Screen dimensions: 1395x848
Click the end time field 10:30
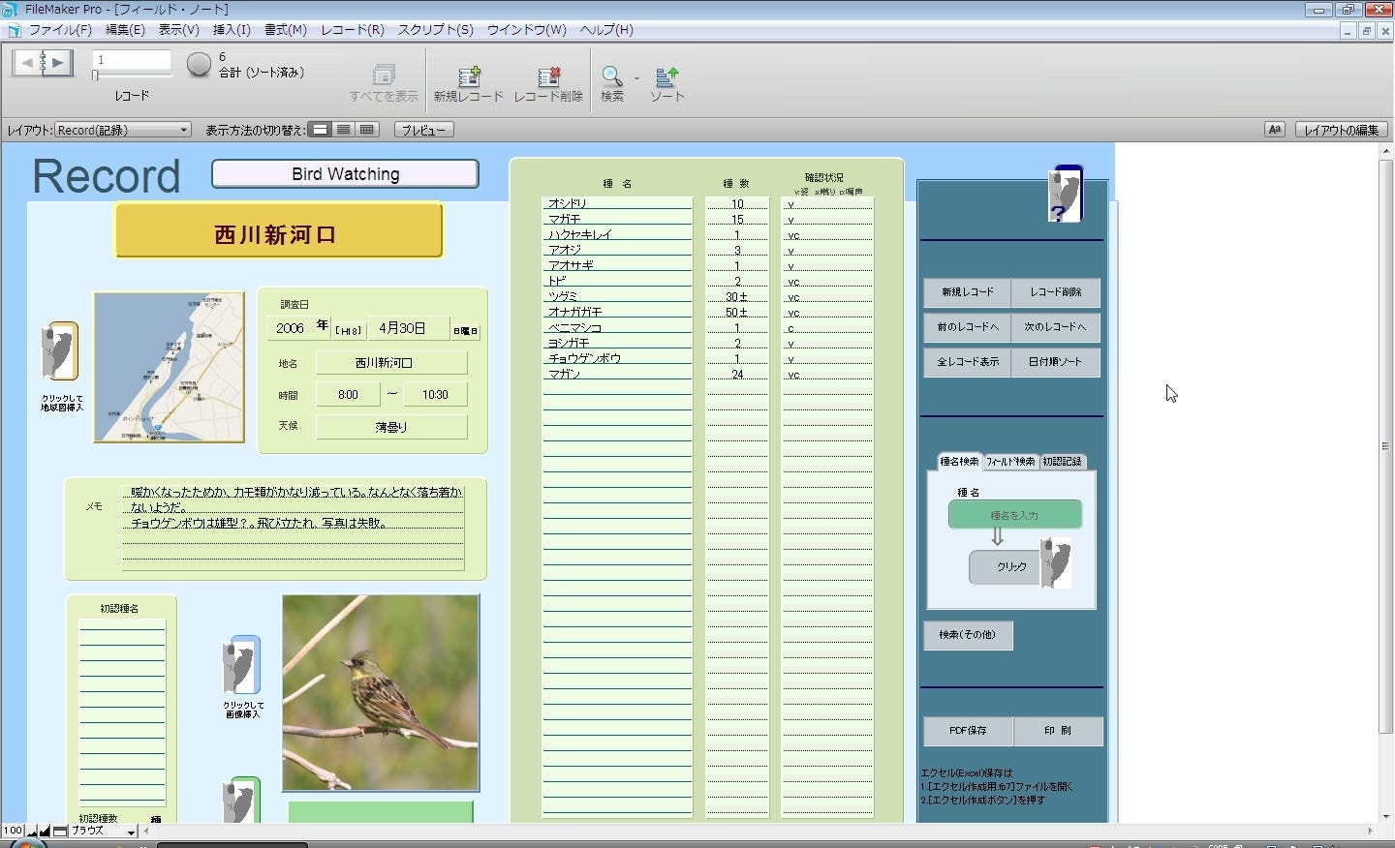point(435,395)
